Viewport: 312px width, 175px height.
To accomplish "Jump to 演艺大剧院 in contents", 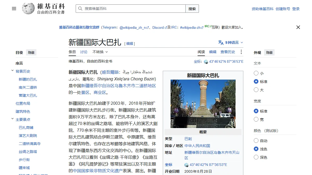I will click(28, 136).
